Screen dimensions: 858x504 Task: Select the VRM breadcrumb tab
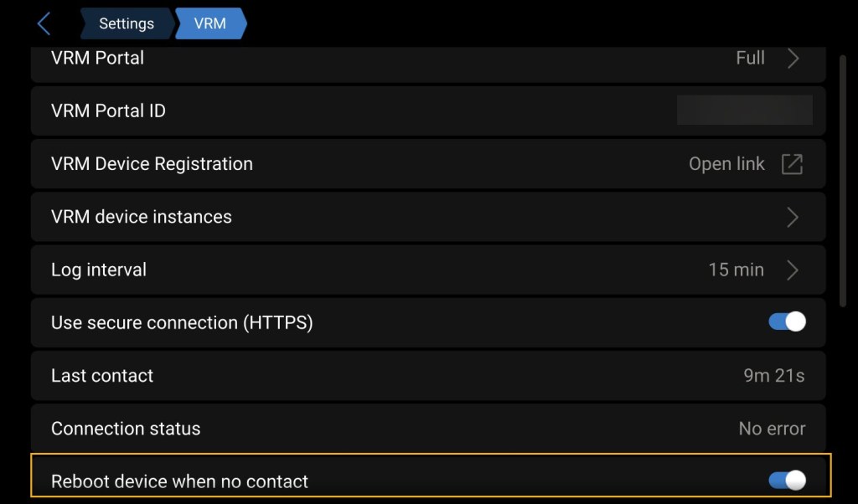coord(209,23)
